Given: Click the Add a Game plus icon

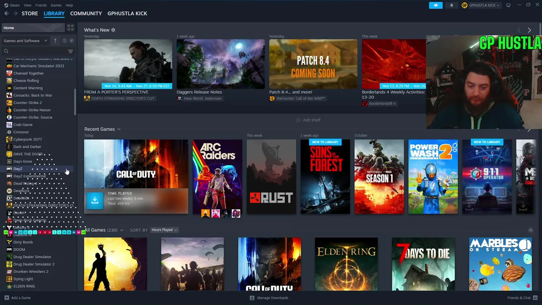Looking at the screenshot, I should (6, 298).
